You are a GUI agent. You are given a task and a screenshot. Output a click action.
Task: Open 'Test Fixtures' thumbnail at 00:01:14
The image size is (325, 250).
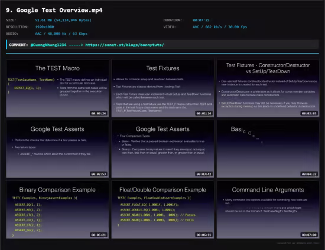point(162,88)
